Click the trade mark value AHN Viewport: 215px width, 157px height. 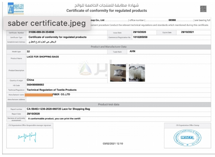pyautogui.click(x=133, y=51)
